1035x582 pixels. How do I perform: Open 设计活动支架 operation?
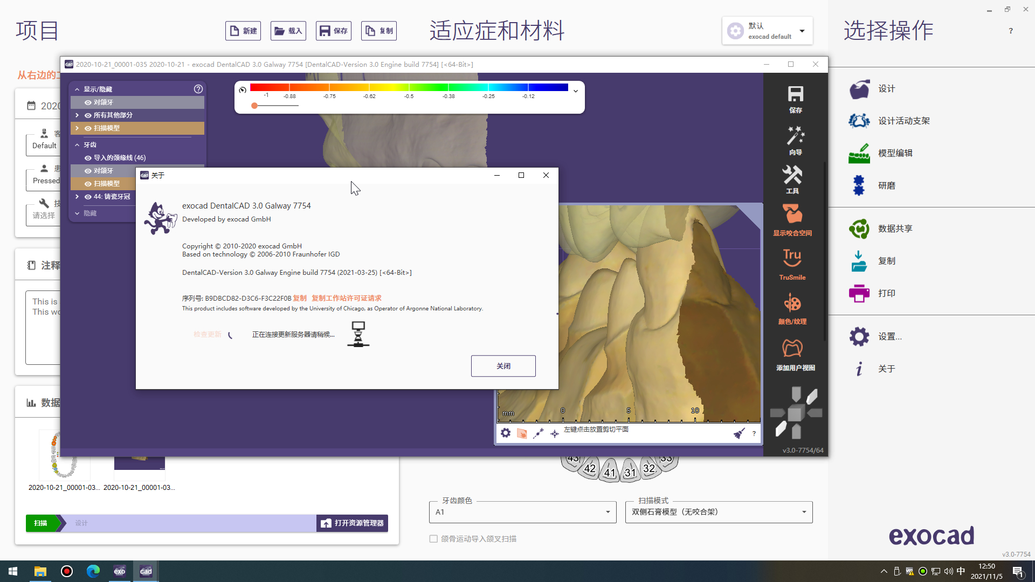pos(859,121)
